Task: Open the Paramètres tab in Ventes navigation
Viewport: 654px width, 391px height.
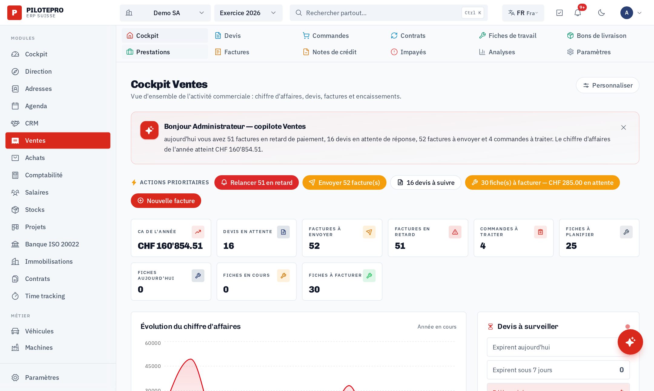Action: pyautogui.click(x=605, y=52)
